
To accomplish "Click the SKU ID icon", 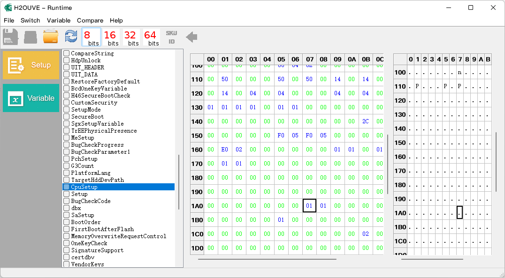I will (x=172, y=37).
